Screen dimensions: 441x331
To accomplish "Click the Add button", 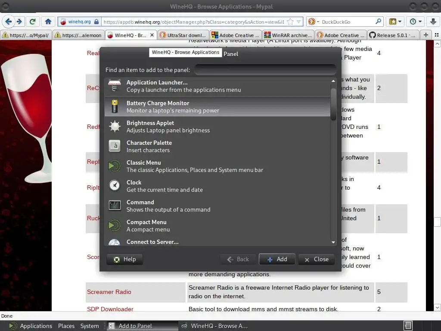I will (x=277, y=259).
